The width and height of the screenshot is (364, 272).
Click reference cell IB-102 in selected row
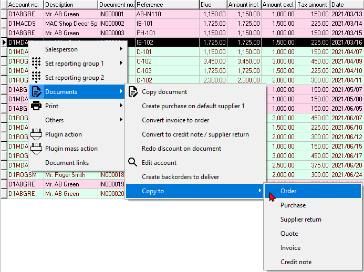167,43
